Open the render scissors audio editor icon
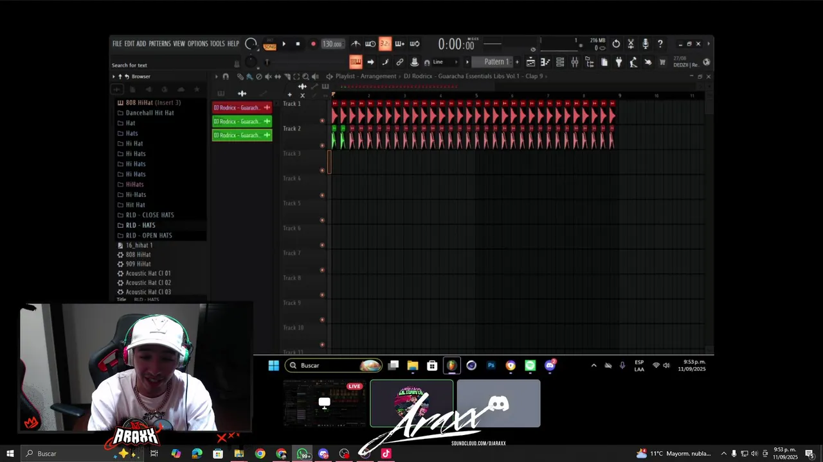The image size is (823, 462). pyautogui.click(x=631, y=44)
